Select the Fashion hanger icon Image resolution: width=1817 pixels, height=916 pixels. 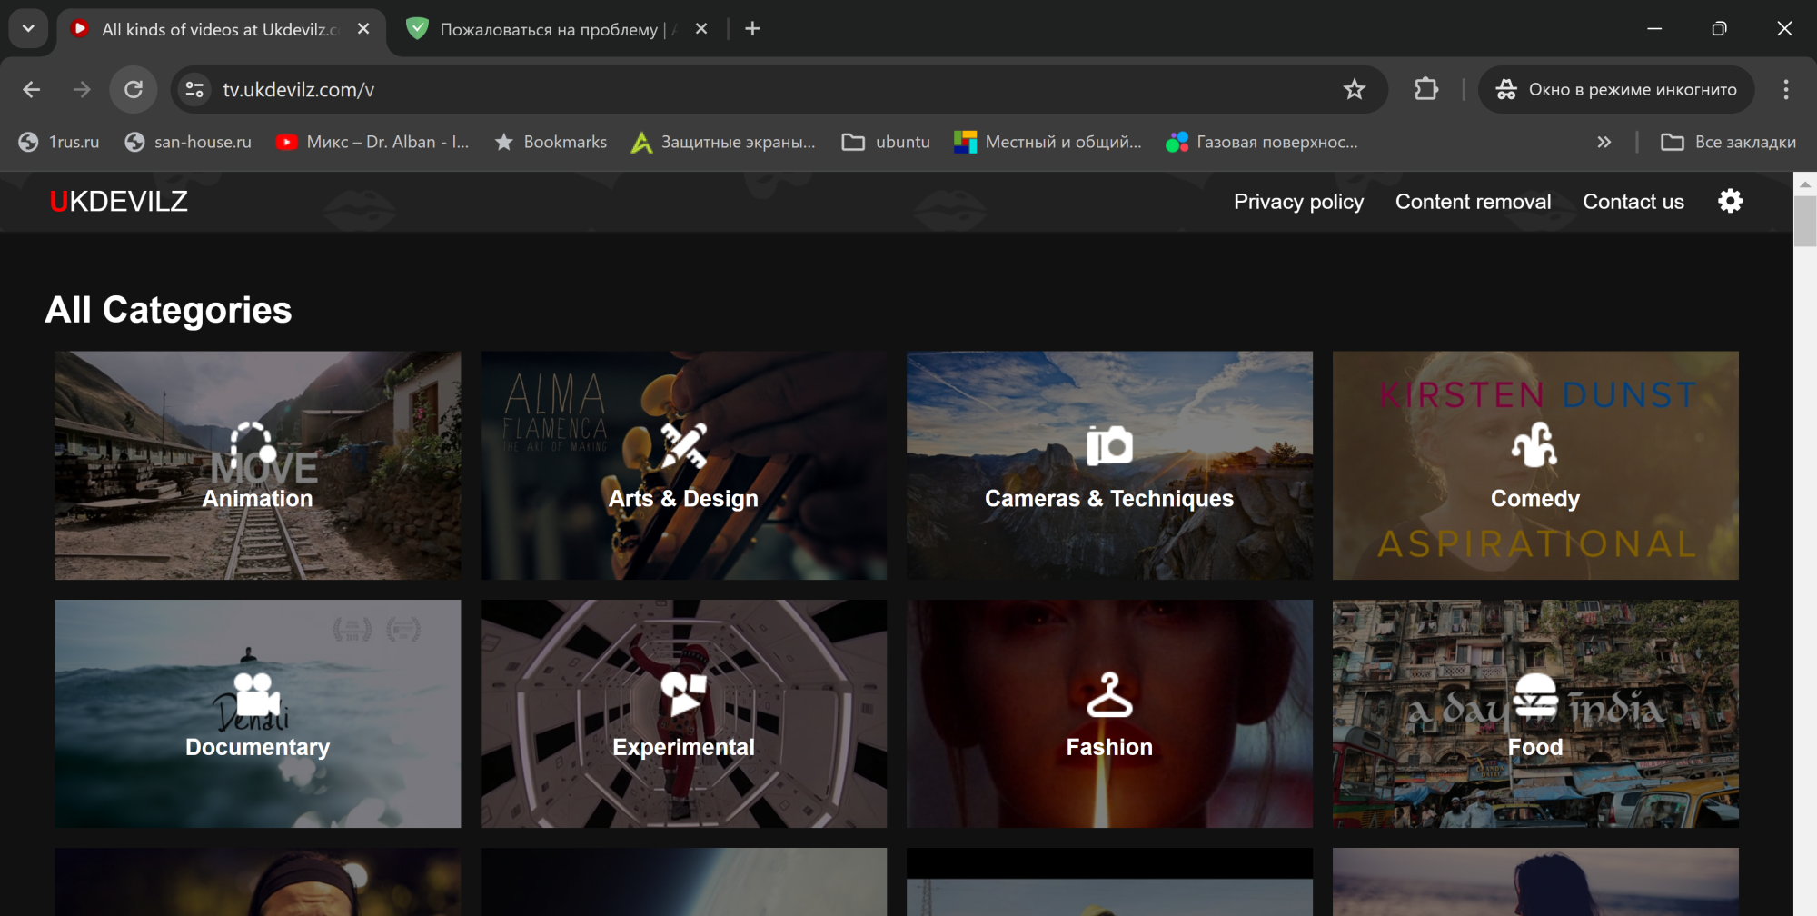click(x=1109, y=694)
